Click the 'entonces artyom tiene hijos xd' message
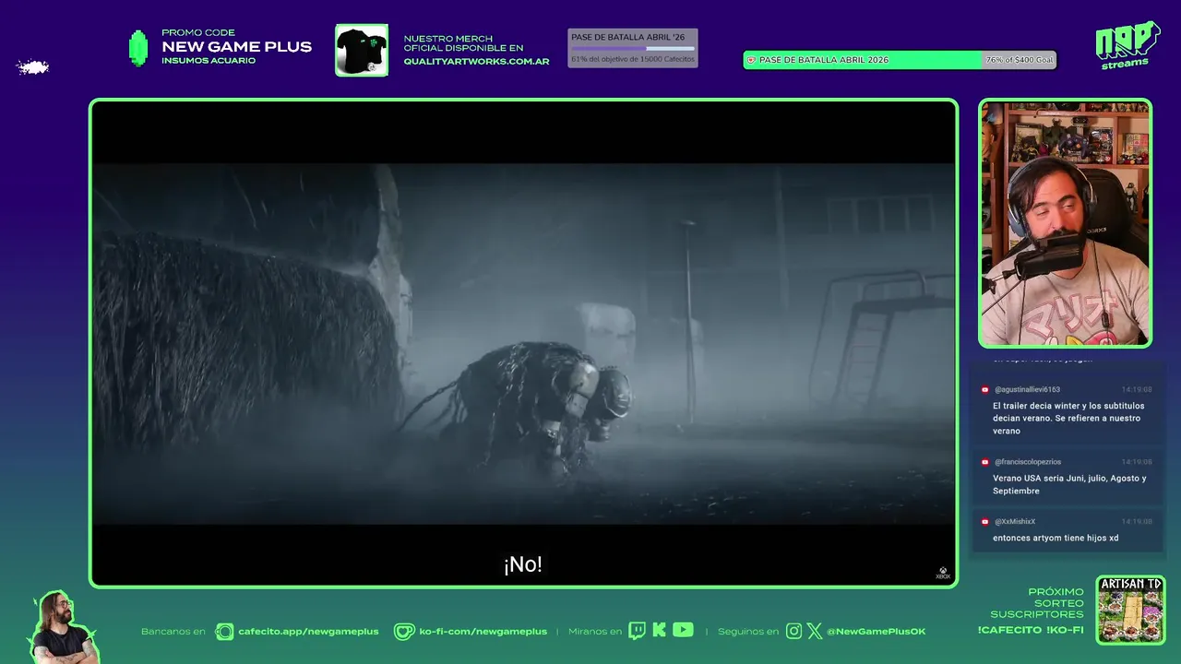 coord(1056,538)
